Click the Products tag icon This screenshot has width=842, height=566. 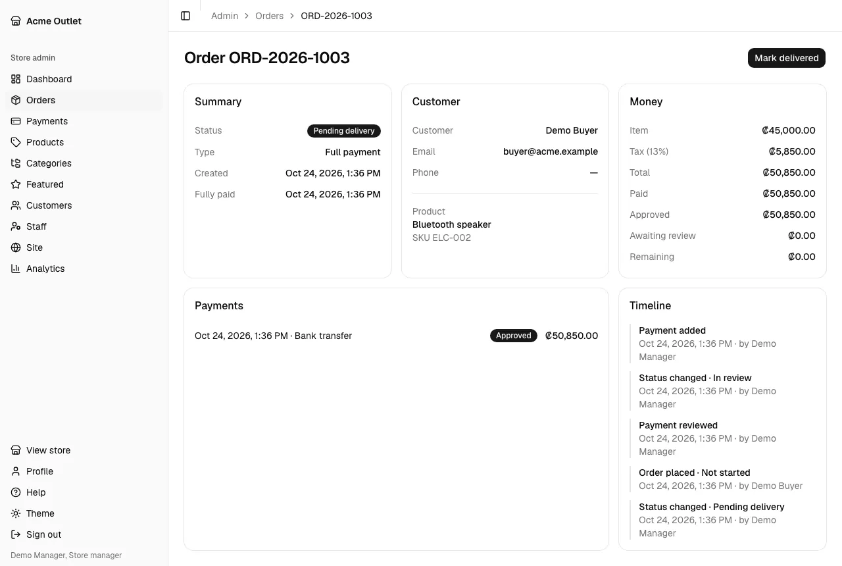click(16, 142)
